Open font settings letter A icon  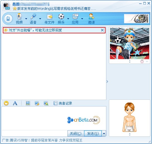click(x=15, y=103)
